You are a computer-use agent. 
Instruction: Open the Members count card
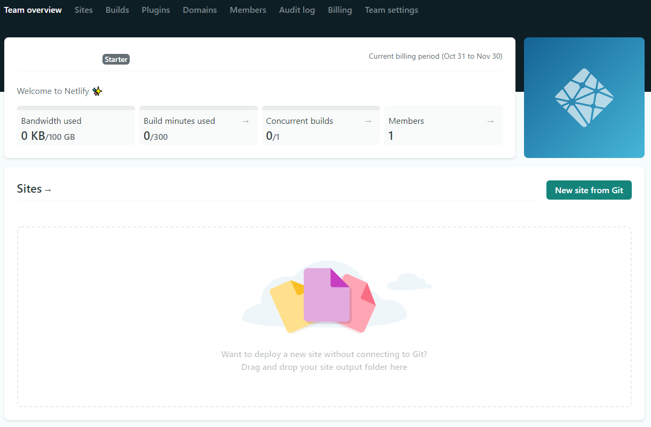click(443, 125)
